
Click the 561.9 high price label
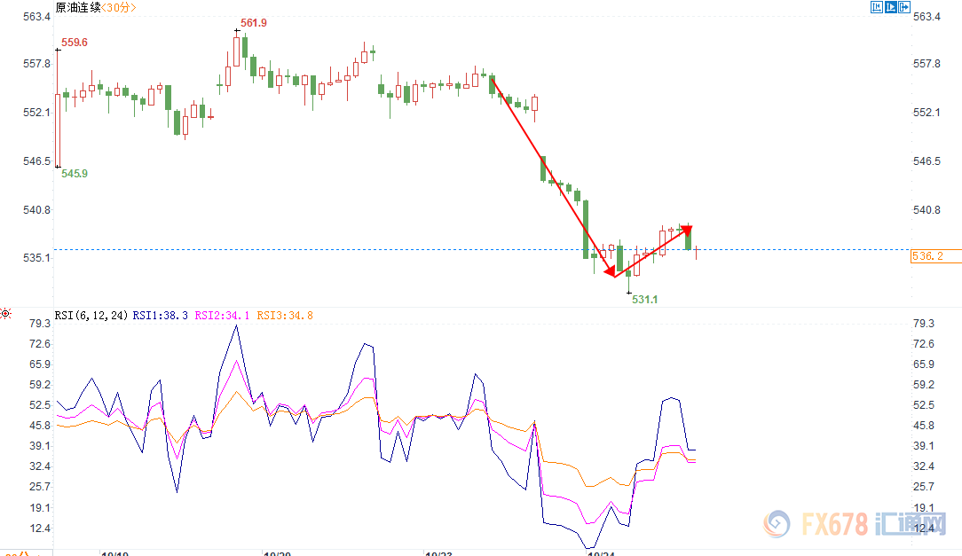pyautogui.click(x=253, y=23)
